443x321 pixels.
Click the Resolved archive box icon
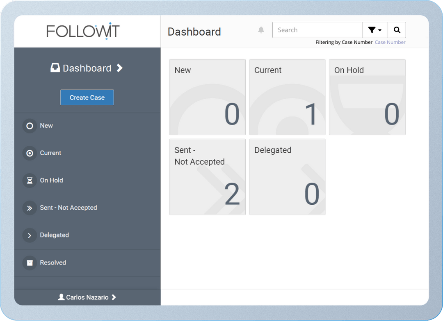point(30,263)
